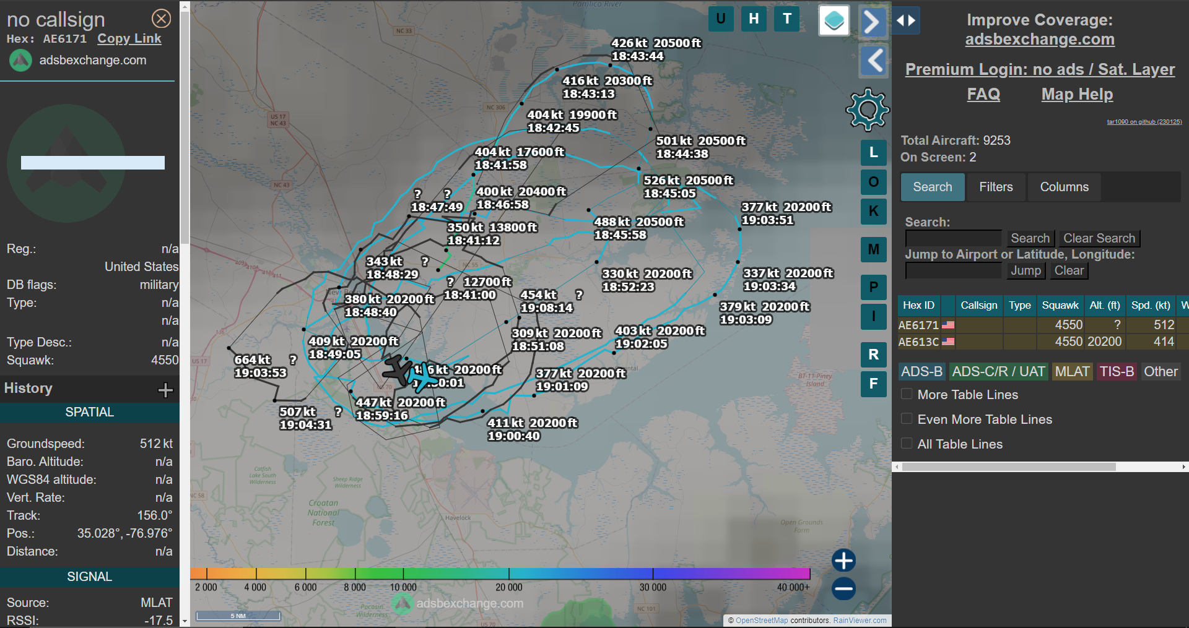The height and width of the screenshot is (628, 1189).
Task: Enable Even More Table Lines checkbox
Action: 907,419
